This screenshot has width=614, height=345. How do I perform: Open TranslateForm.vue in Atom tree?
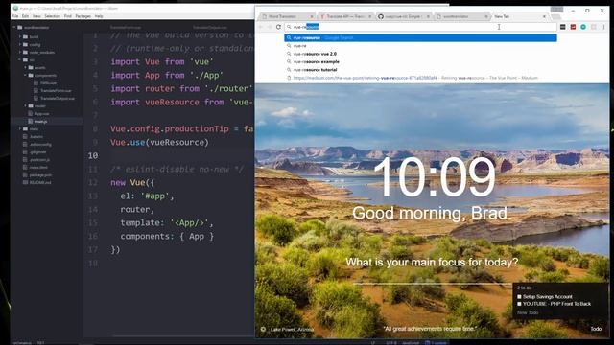[x=56, y=90]
